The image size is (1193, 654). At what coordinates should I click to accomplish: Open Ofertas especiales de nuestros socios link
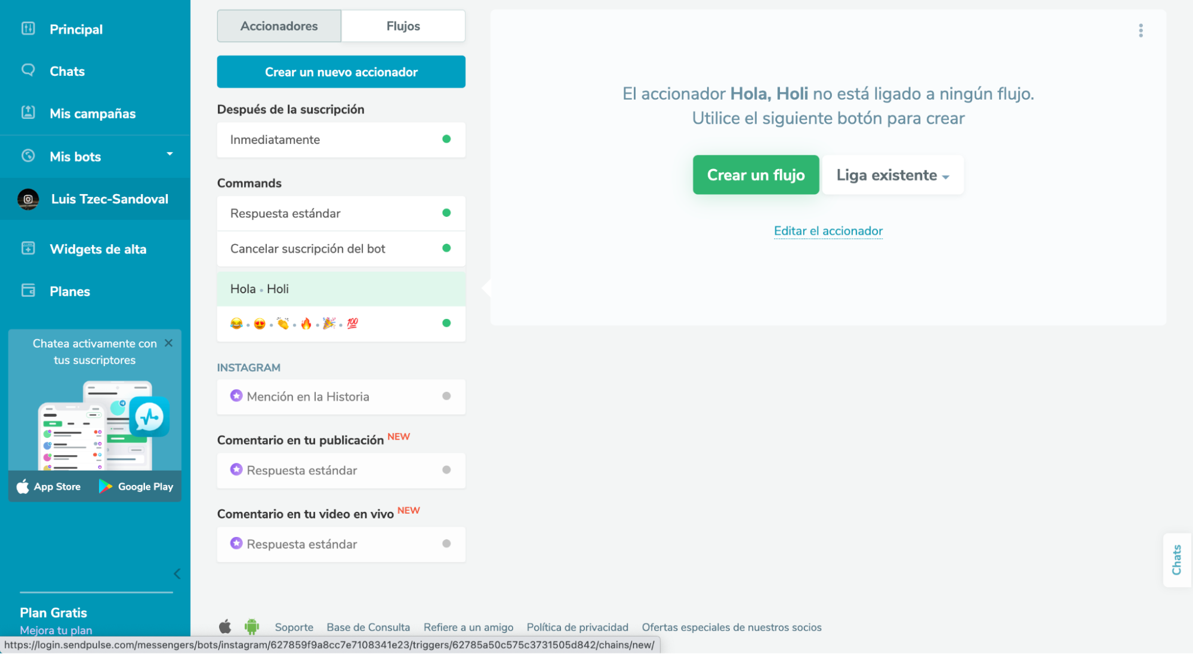pos(732,627)
